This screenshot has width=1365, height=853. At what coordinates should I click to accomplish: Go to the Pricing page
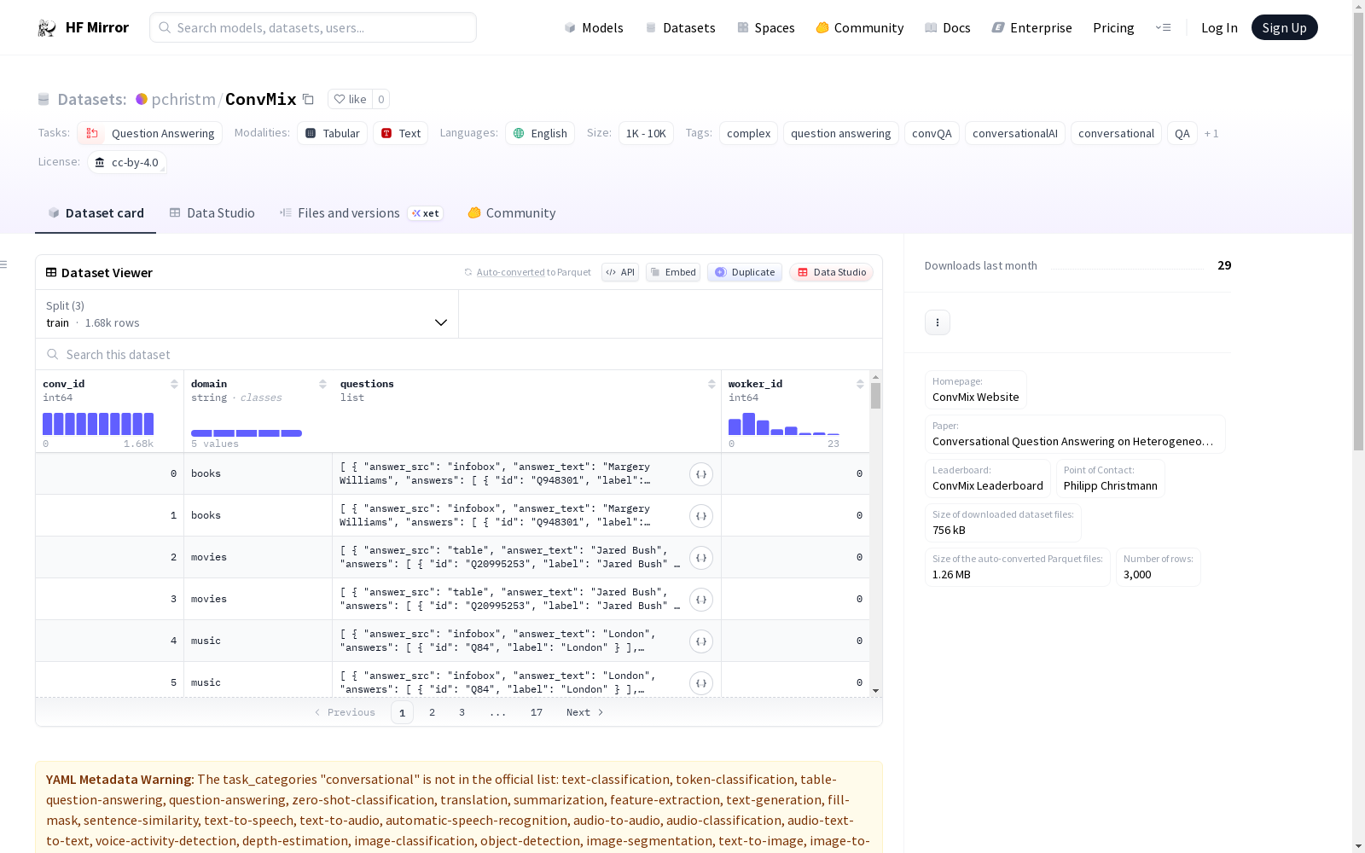pos(1113,28)
